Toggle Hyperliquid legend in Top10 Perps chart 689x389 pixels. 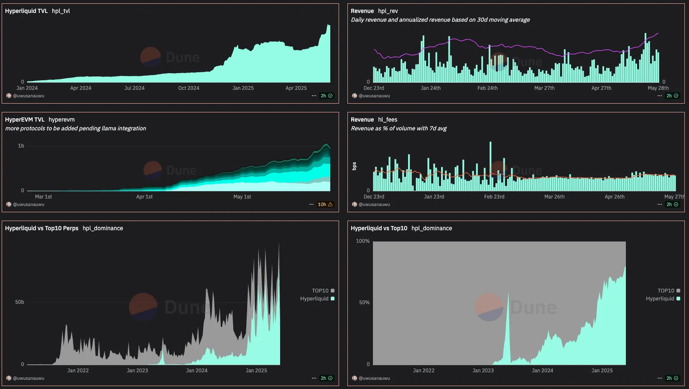coord(317,298)
